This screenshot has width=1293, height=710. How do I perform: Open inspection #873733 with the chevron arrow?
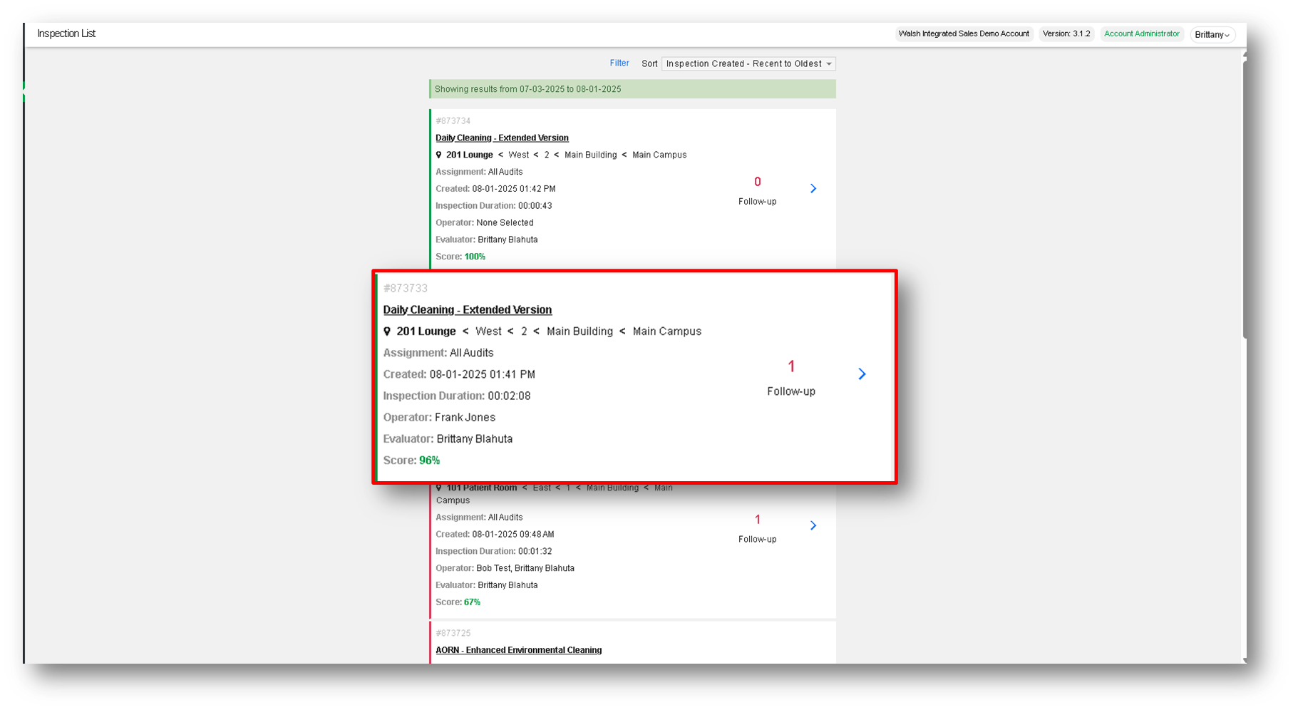click(862, 374)
